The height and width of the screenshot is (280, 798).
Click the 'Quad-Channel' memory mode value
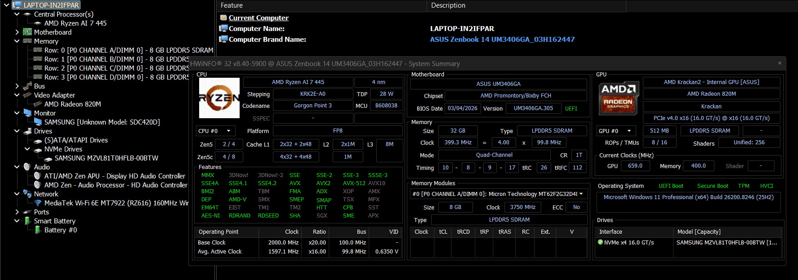tap(495, 155)
